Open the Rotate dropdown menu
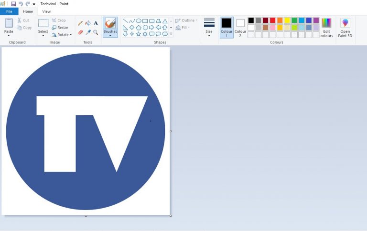Viewport: 367px width, 231px height. [x=62, y=35]
